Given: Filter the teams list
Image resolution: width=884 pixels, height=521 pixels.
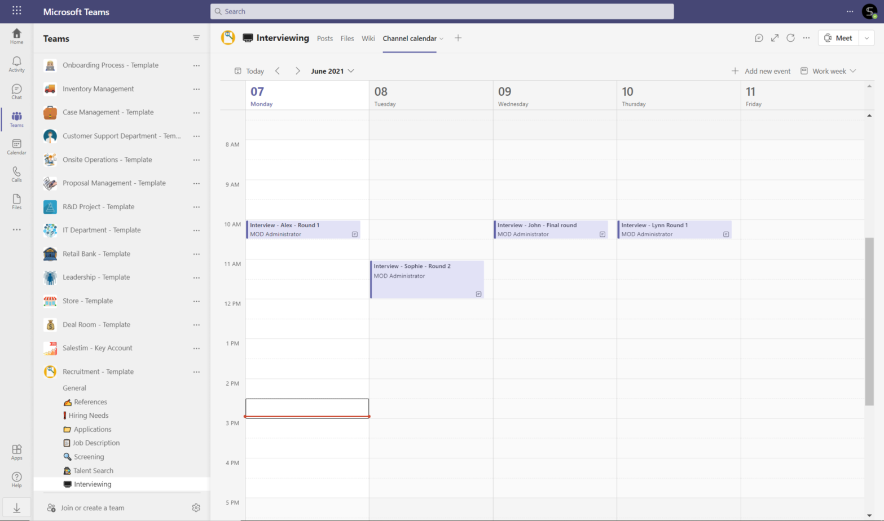Looking at the screenshot, I should click(196, 38).
